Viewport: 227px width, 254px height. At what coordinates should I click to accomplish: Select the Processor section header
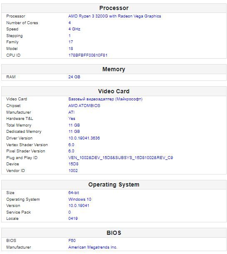tap(114, 8)
